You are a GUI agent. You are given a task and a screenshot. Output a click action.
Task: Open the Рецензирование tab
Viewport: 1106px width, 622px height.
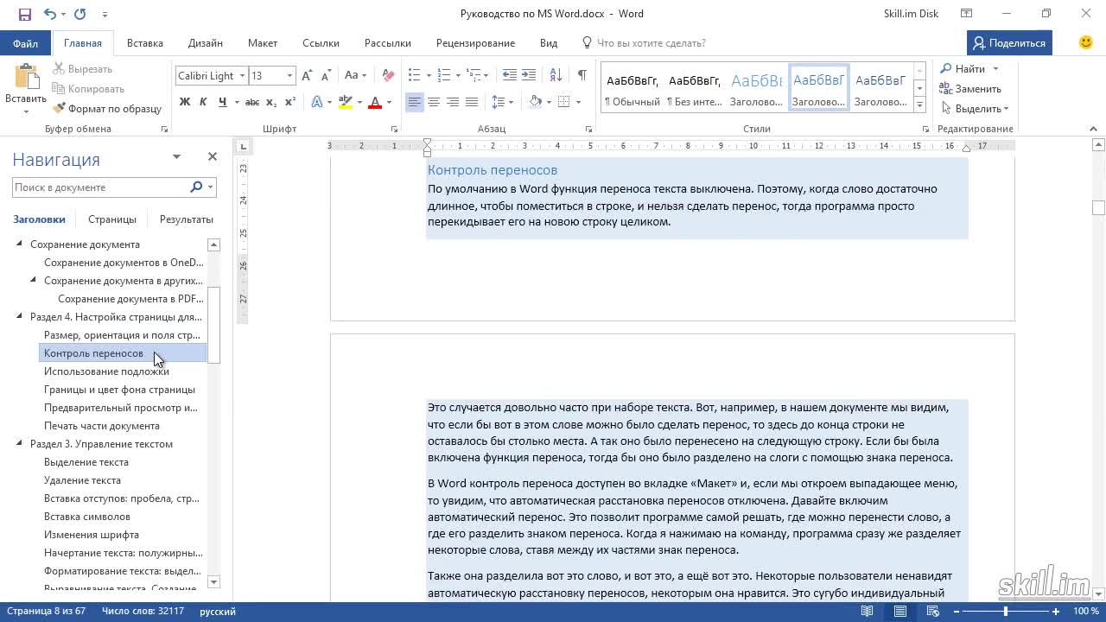(475, 43)
